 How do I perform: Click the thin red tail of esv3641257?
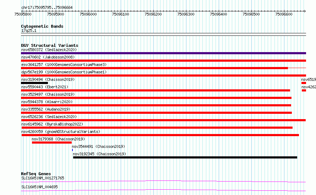[x=297, y=68]
